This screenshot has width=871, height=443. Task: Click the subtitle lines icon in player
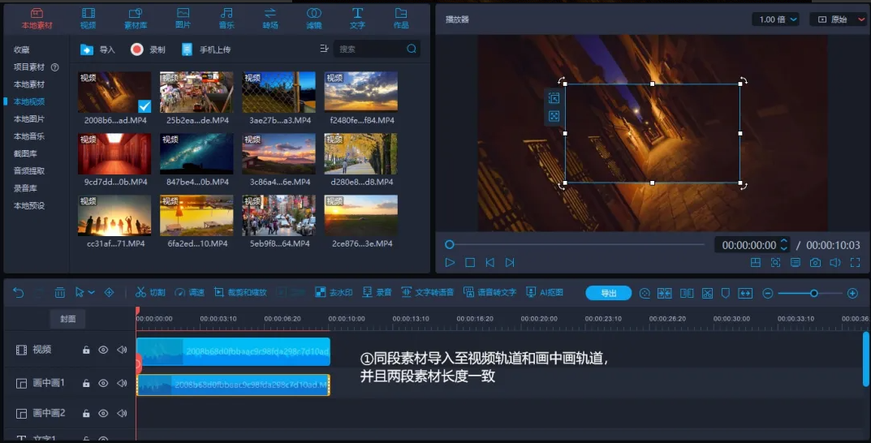coord(796,263)
